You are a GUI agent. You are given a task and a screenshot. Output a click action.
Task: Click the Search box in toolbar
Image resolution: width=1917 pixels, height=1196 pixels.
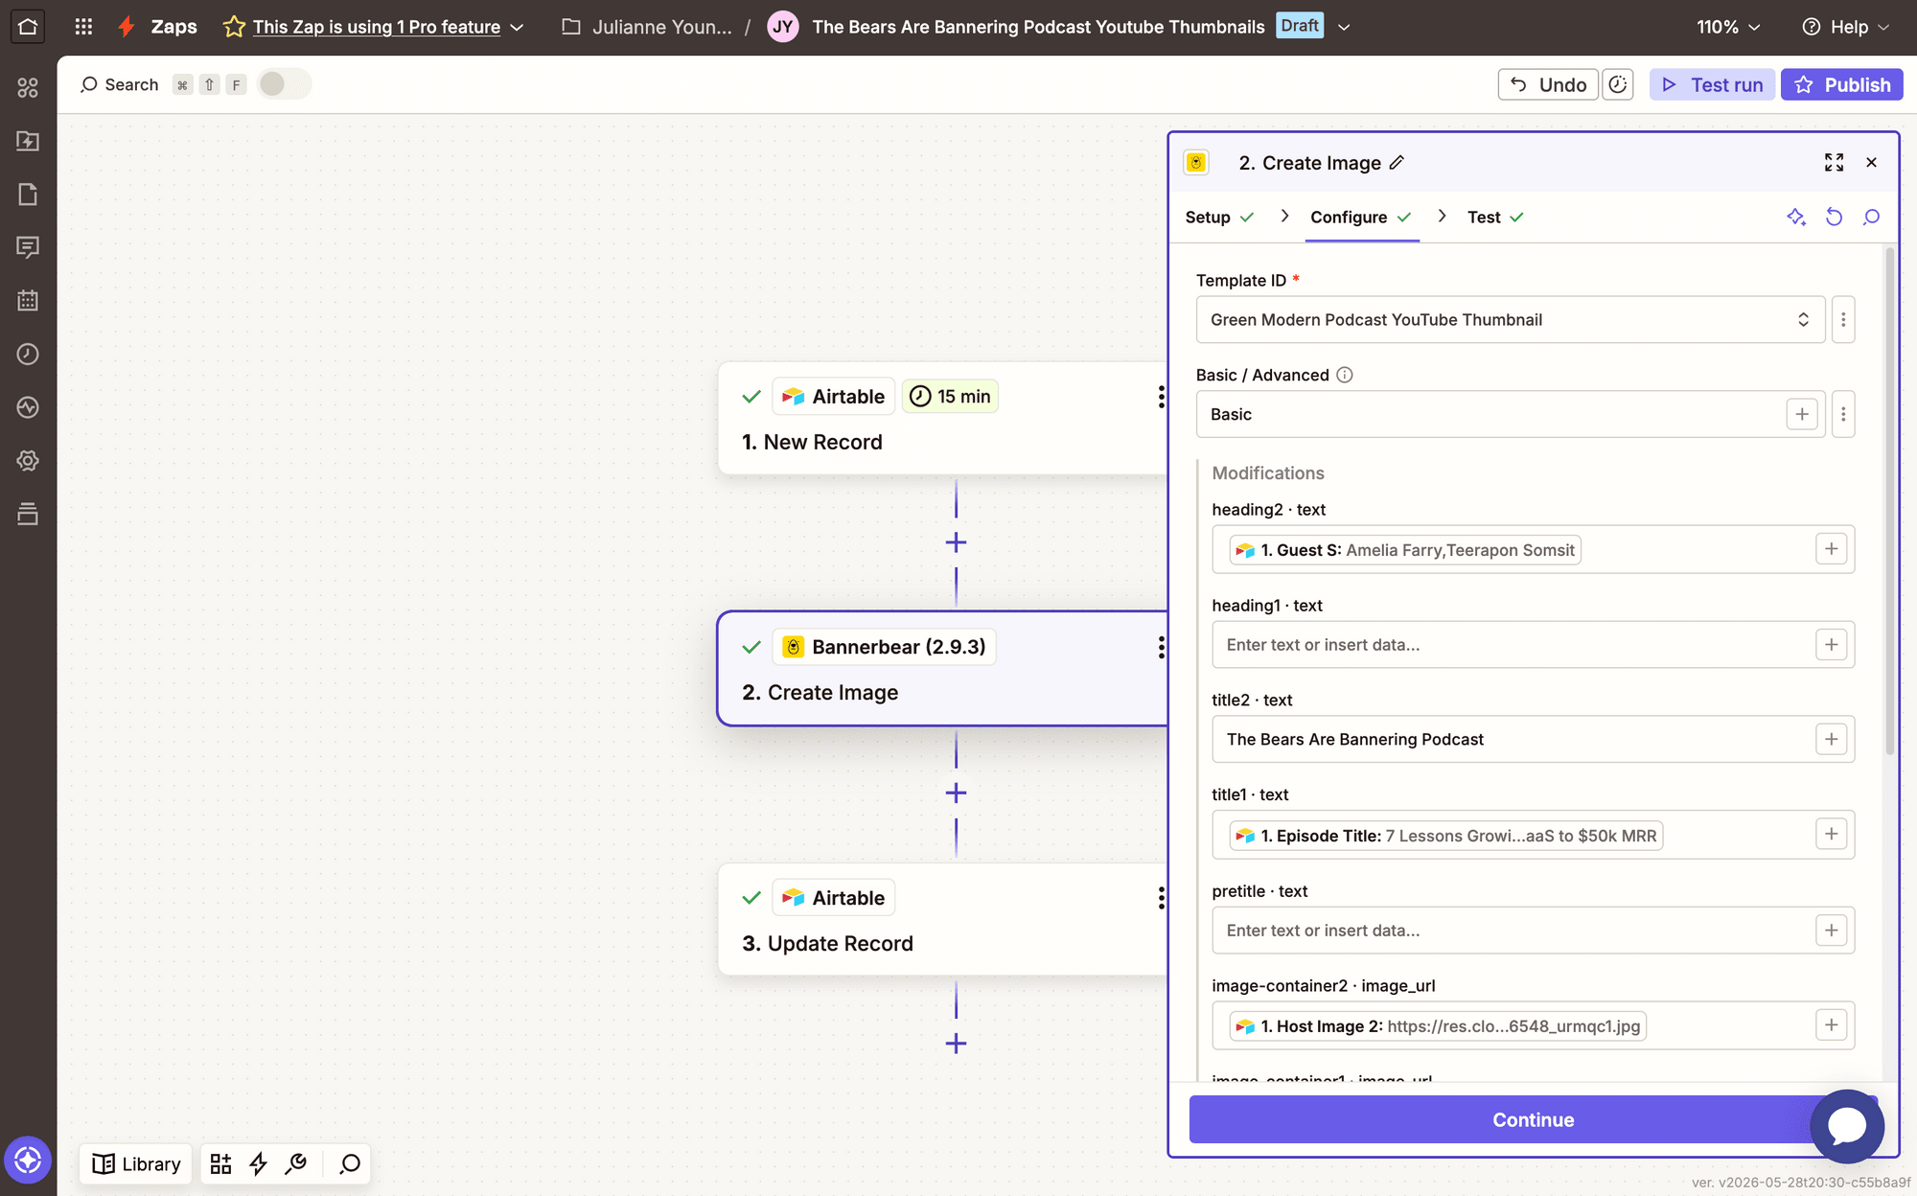tap(163, 84)
